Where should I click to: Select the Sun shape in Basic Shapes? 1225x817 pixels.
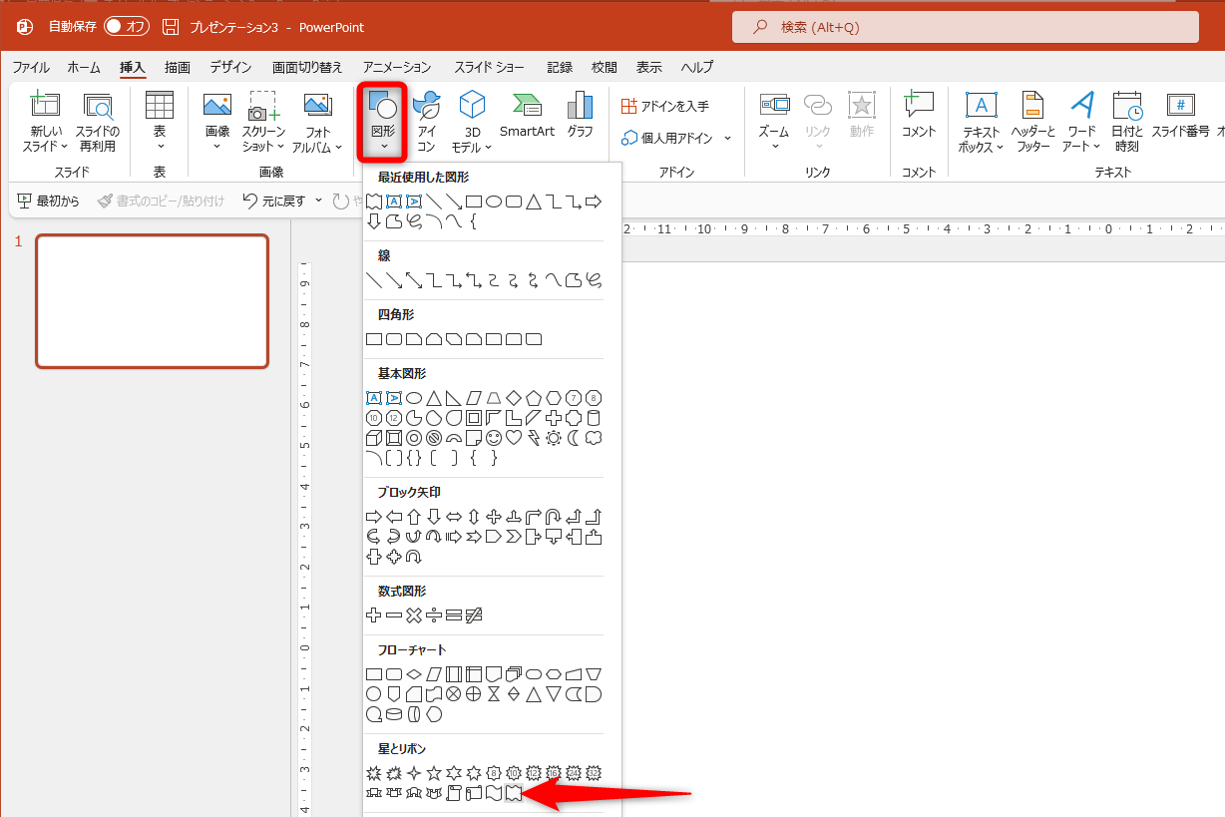pos(554,438)
